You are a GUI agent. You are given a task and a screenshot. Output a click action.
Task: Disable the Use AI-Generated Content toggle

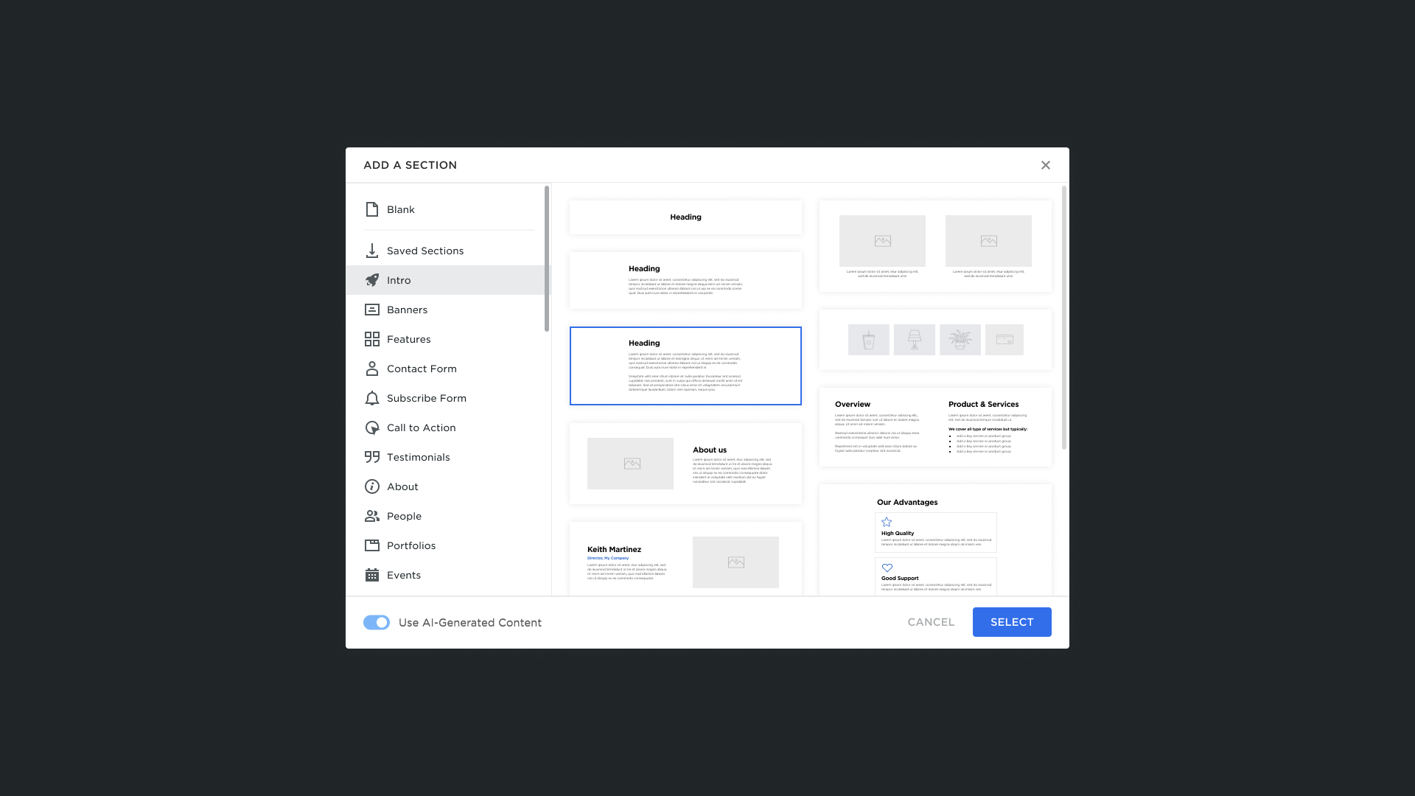click(x=377, y=623)
